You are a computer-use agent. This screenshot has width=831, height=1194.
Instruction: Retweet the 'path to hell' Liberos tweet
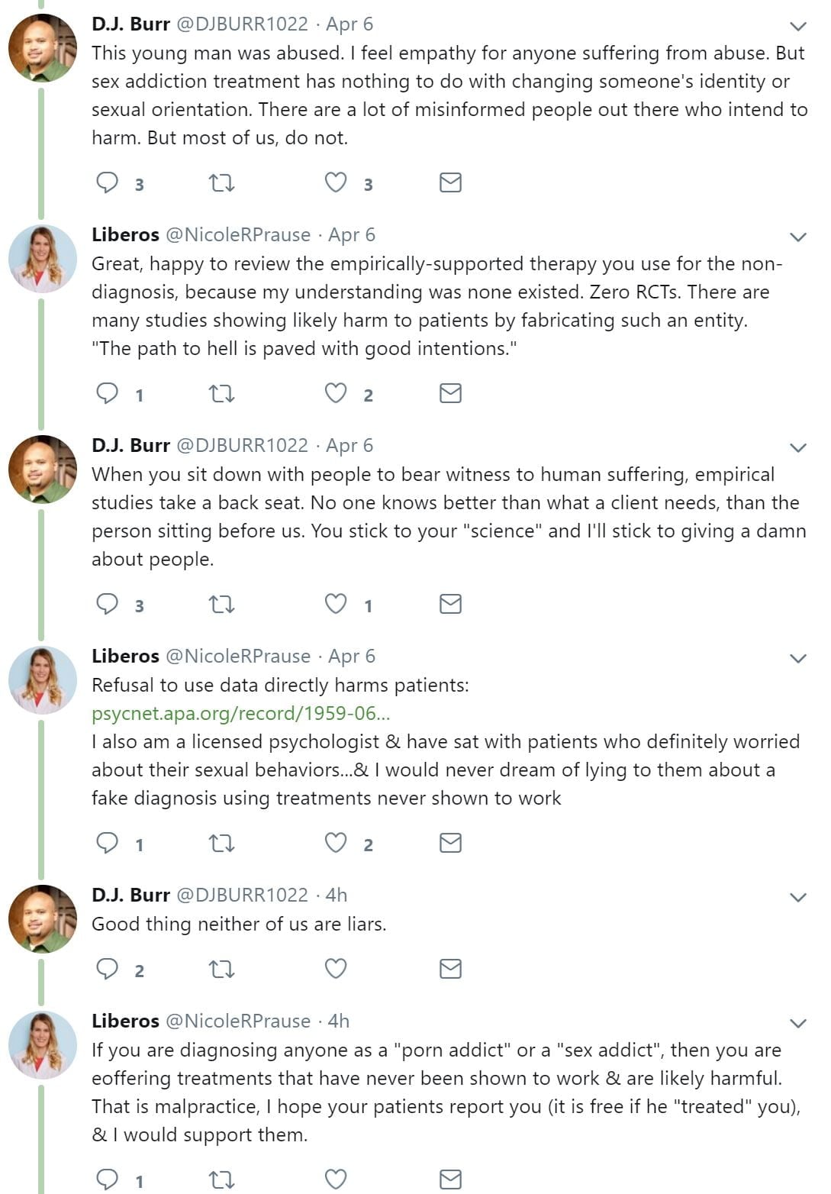(221, 393)
